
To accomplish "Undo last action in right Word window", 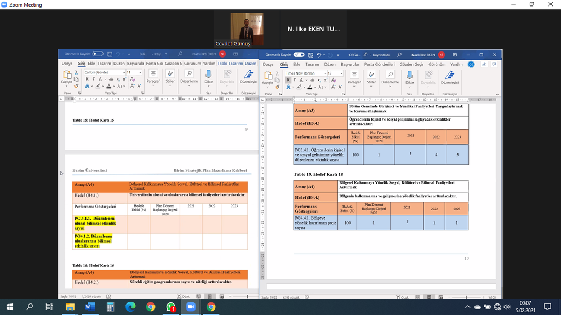I will [319, 55].
